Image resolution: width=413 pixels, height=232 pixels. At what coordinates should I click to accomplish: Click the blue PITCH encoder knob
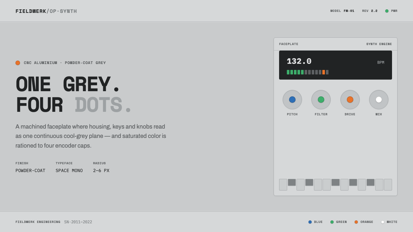pos(292,100)
